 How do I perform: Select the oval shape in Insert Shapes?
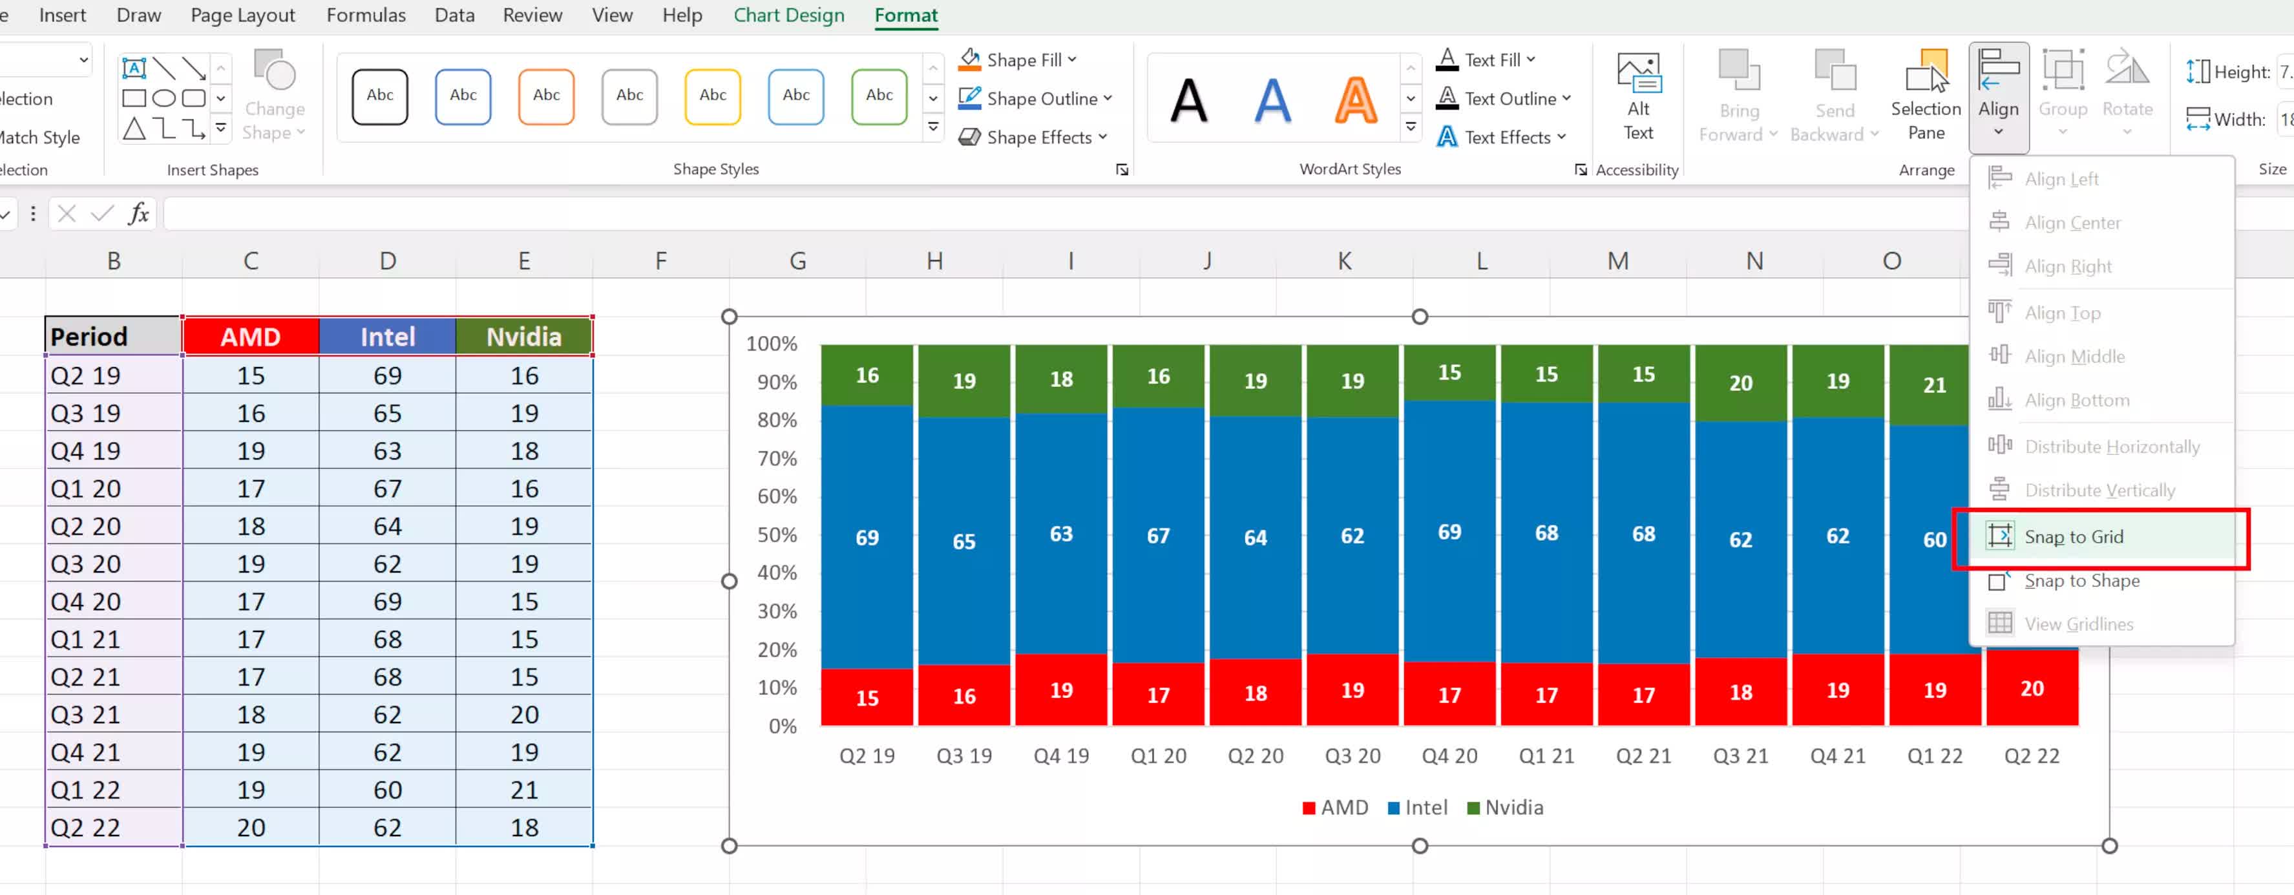[164, 98]
